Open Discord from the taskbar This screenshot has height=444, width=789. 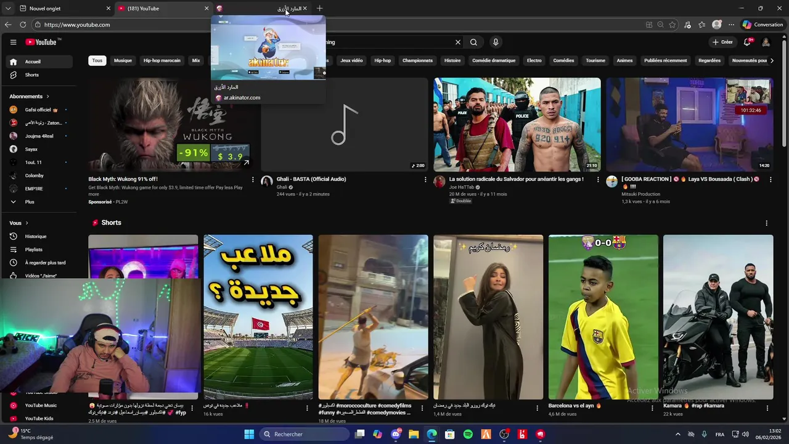tap(396, 434)
